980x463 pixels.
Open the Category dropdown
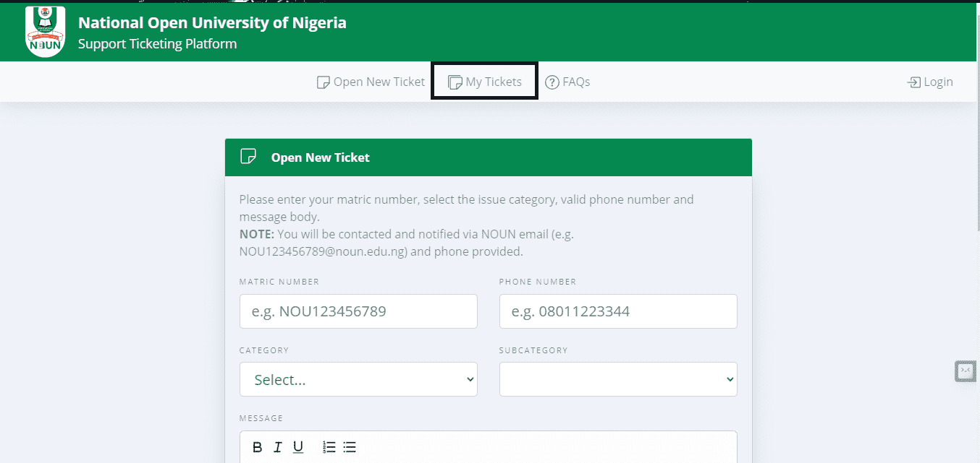[358, 379]
